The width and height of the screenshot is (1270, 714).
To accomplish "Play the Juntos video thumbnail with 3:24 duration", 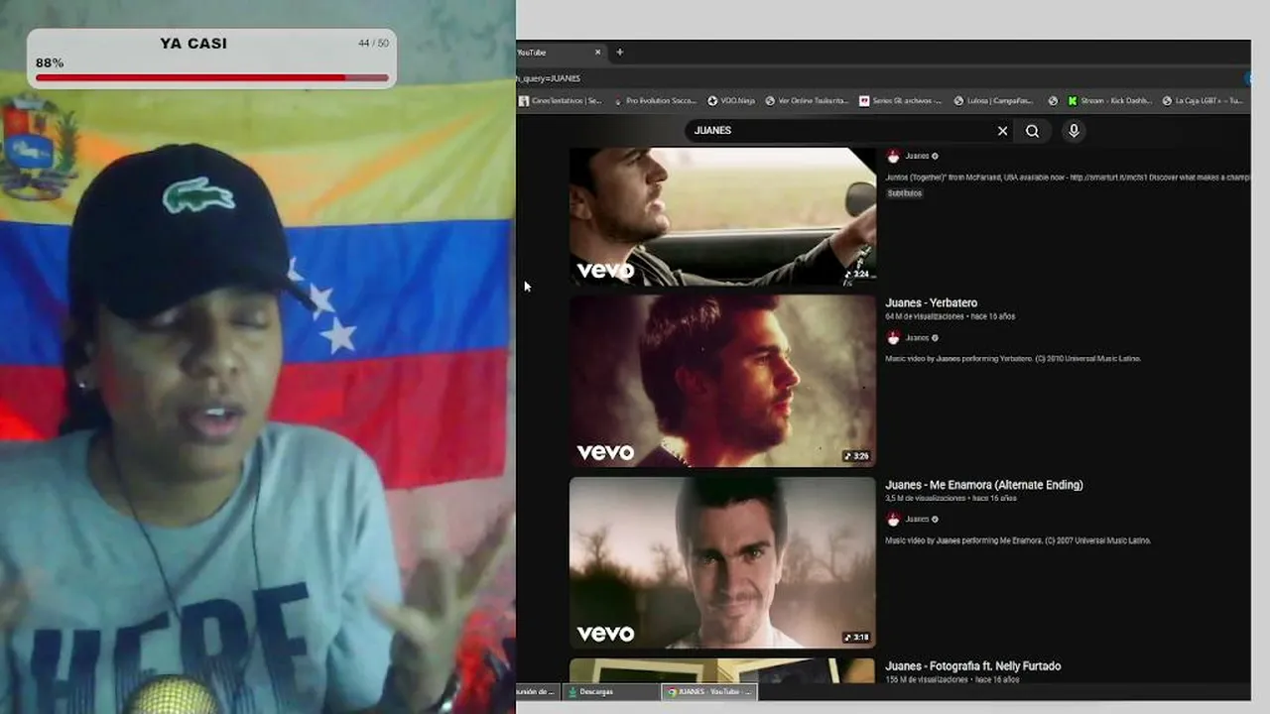I will (722, 216).
